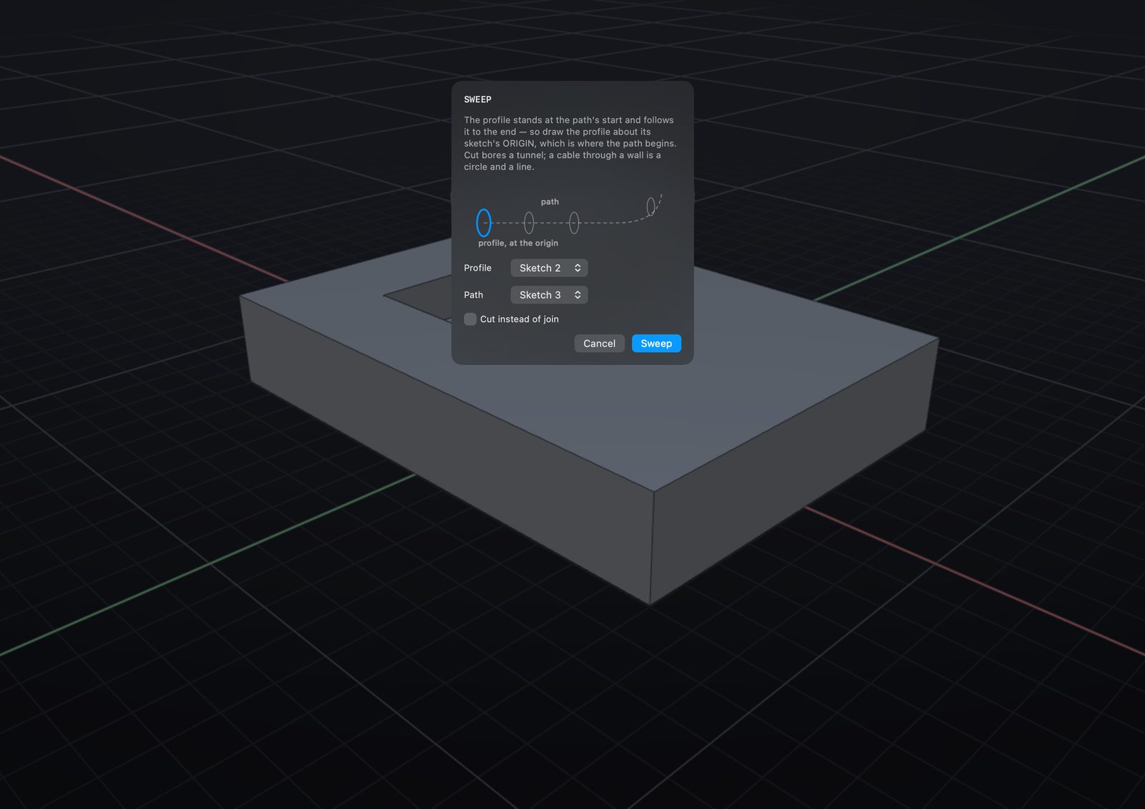Click the 'Profile' field label
The width and height of the screenshot is (1145, 809).
pyautogui.click(x=477, y=268)
